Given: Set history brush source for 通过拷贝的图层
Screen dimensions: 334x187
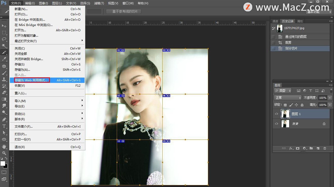Looking at the screenshot, I should (x=273, y=37).
